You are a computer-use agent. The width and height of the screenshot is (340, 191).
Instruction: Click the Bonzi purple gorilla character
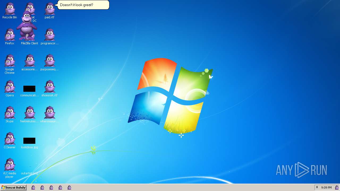tap(27, 26)
